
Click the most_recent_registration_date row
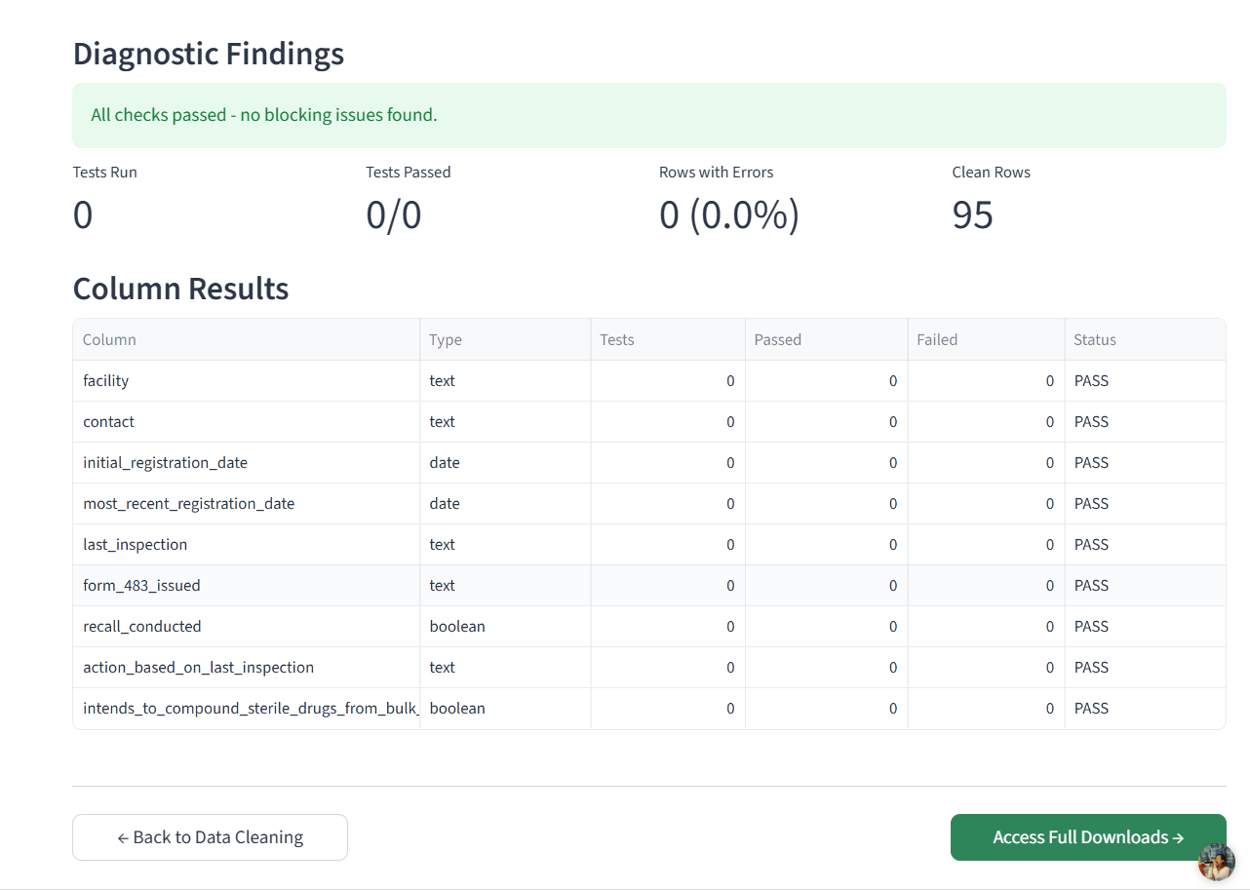pyautogui.click(x=188, y=503)
